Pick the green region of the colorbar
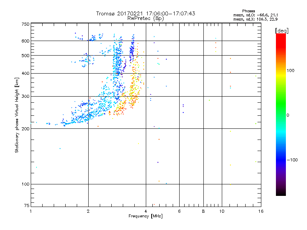Image resolution: width=307 pixels, height=230 pixels. pos(281,103)
